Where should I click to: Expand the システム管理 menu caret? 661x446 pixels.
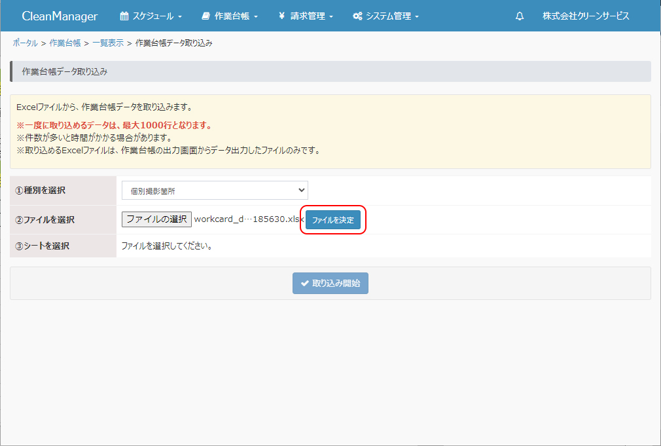417,17
